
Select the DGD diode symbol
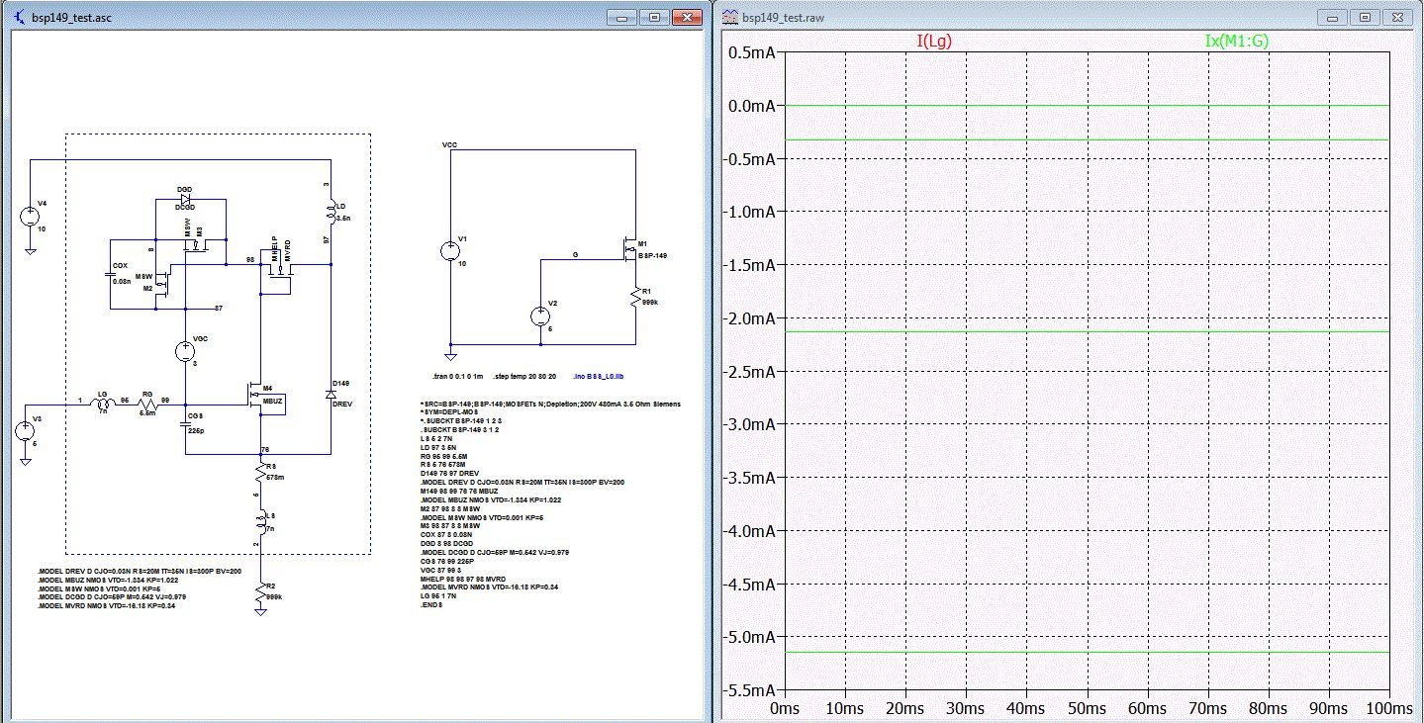point(184,198)
